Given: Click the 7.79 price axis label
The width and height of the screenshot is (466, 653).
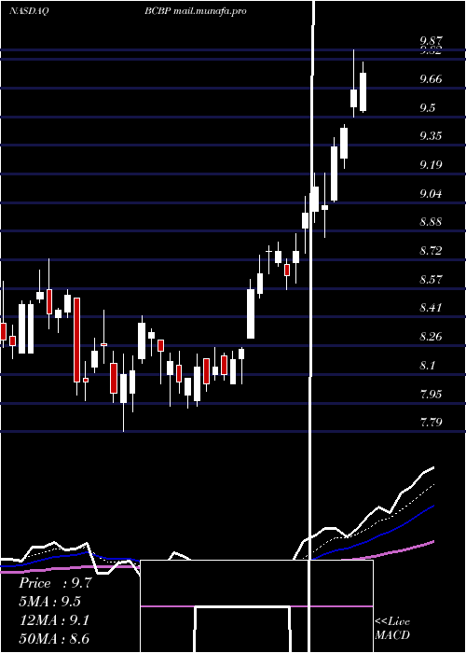Looking at the screenshot, I should point(431,423).
